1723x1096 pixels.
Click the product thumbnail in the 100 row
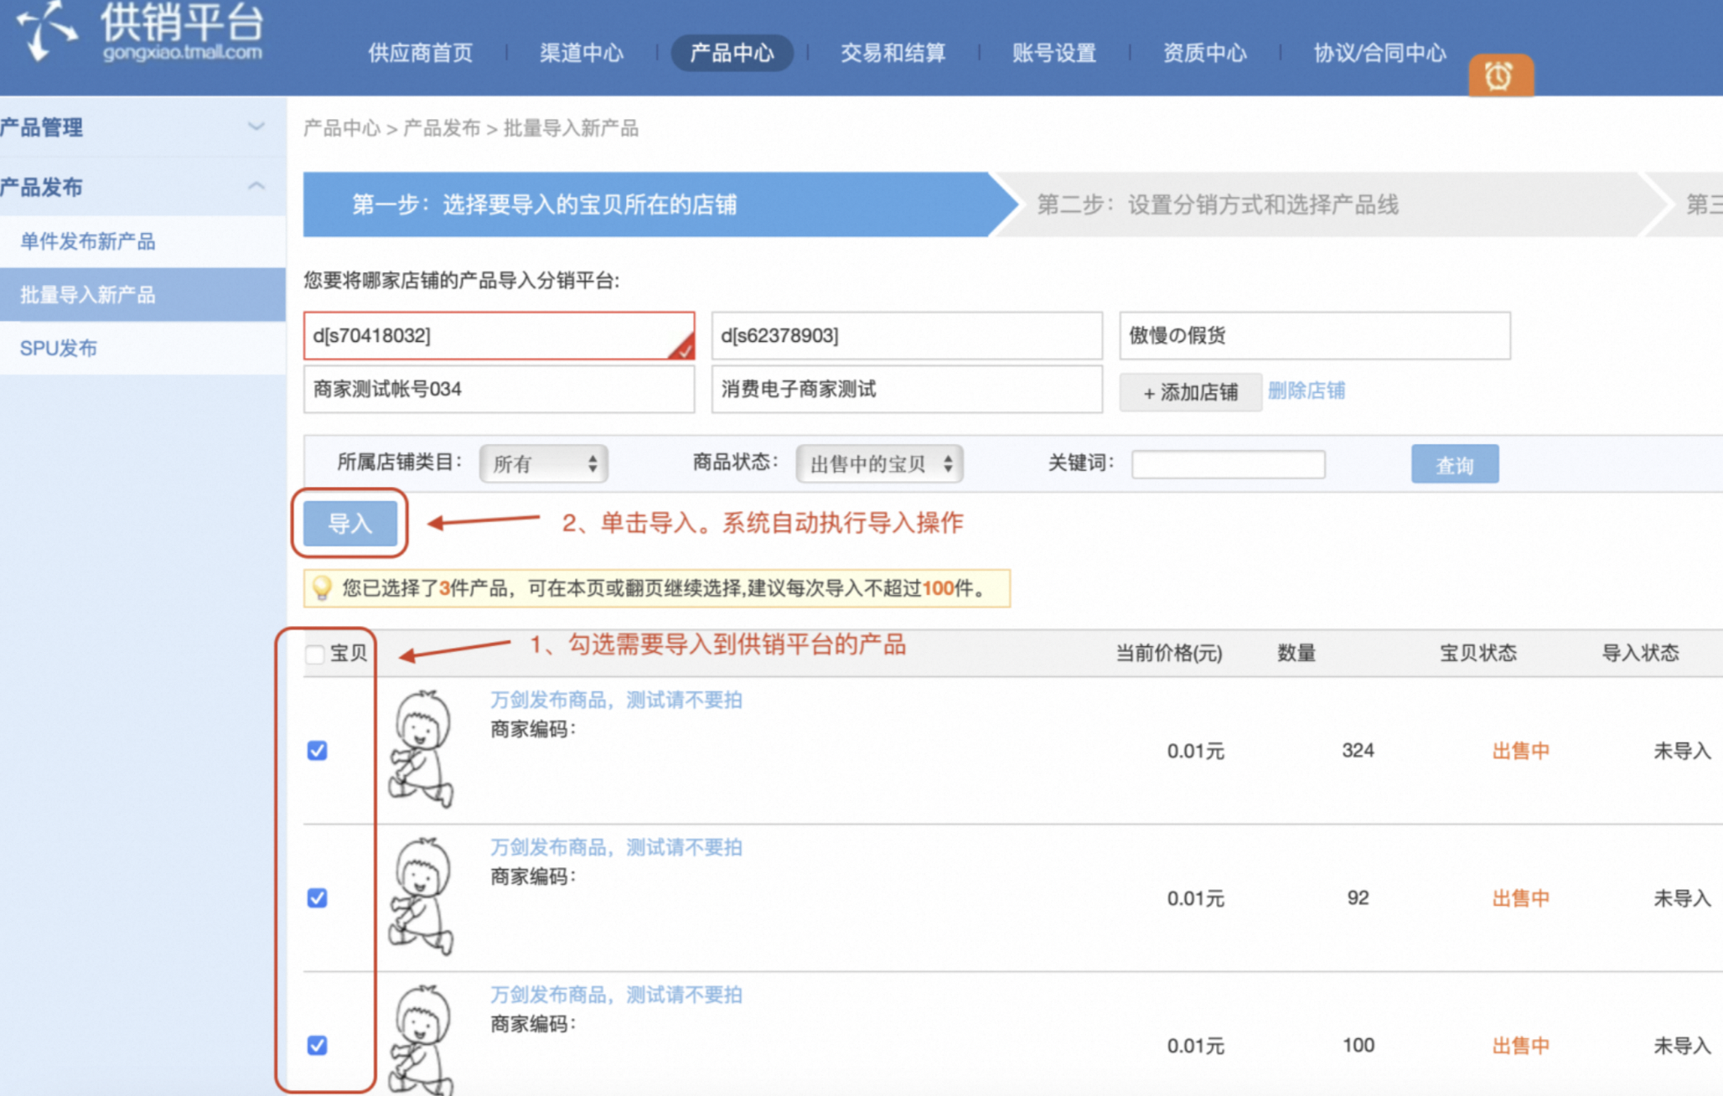pos(422,1040)
